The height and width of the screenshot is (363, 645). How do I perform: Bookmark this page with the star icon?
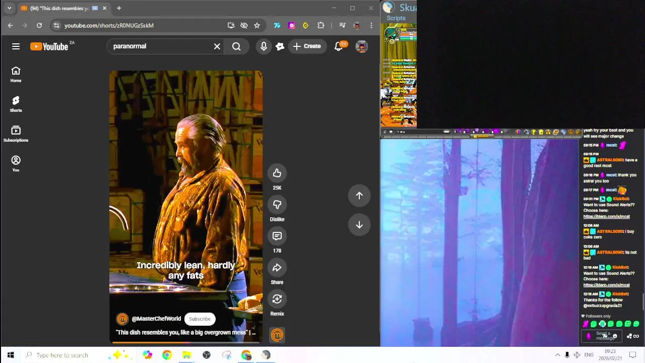[257, 25]
